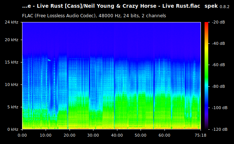Click the -80 dB scale label
Image resolution: width=234 pixels, height=144 pixels.
[219, 86]
